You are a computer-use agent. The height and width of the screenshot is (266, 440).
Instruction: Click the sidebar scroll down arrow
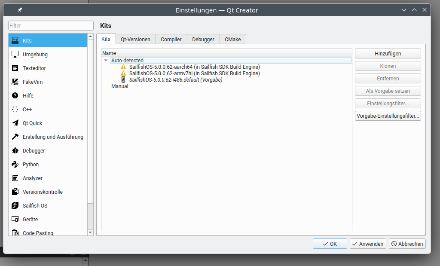point(90,232)
